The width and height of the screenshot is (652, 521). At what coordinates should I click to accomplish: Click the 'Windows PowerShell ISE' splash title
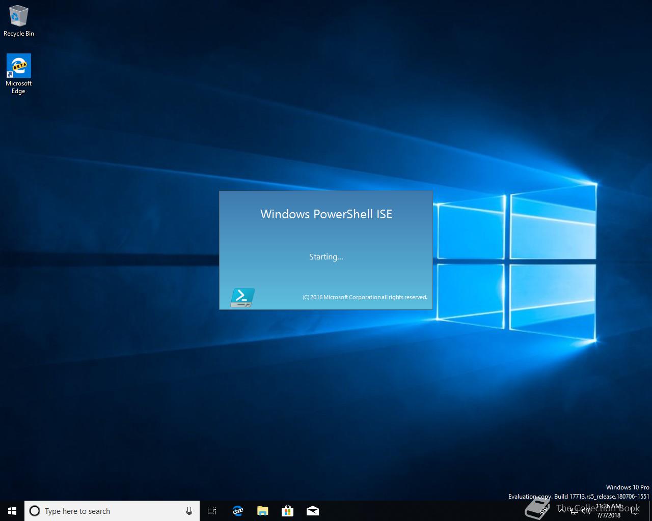click(326, 214)
